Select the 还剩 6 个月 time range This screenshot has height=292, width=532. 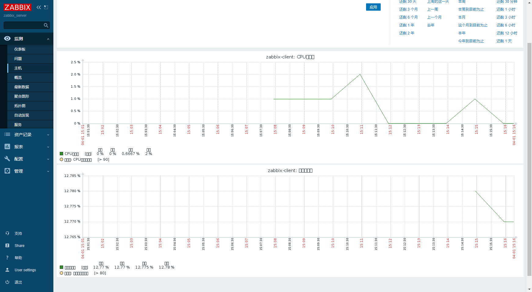(x=408, y=17)
